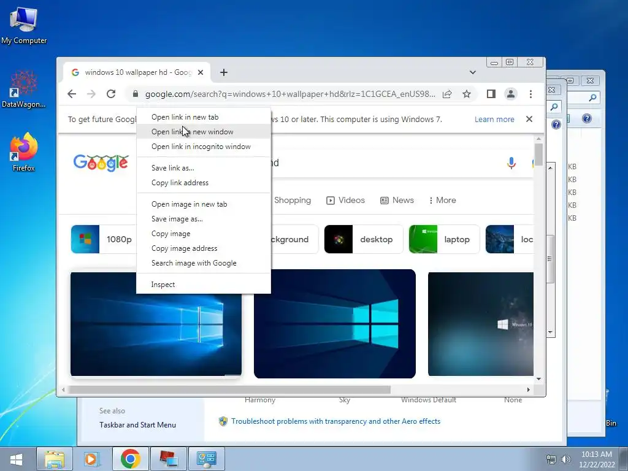
Task: Bookmark this tab with the star icon
Action: click(x=467, y=94)
